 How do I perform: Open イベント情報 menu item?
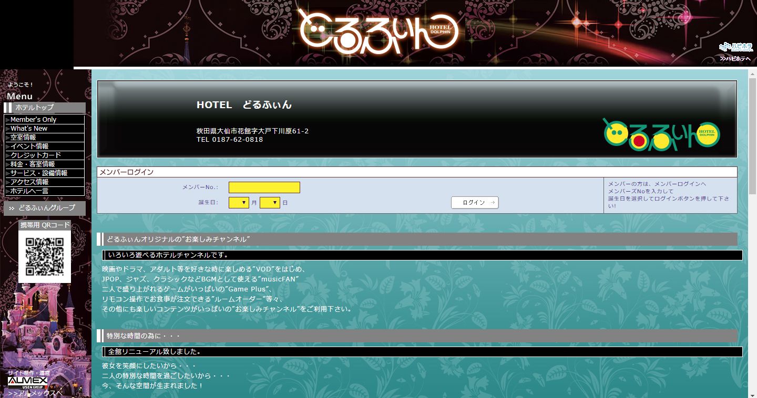[x=45, y=146]
